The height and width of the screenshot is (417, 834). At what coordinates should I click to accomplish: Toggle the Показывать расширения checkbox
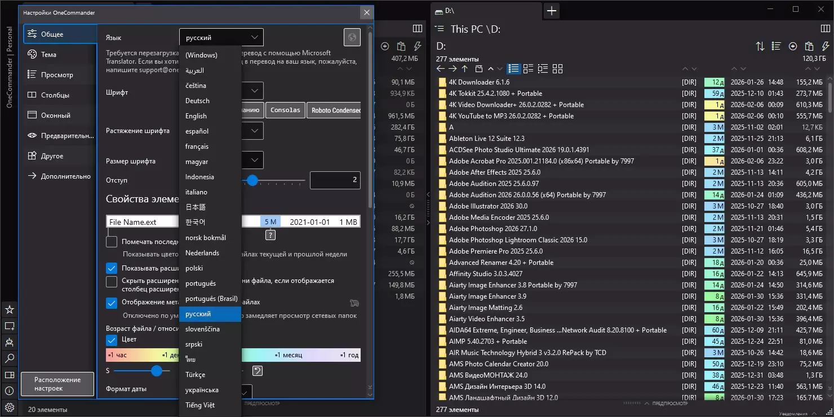112,268
